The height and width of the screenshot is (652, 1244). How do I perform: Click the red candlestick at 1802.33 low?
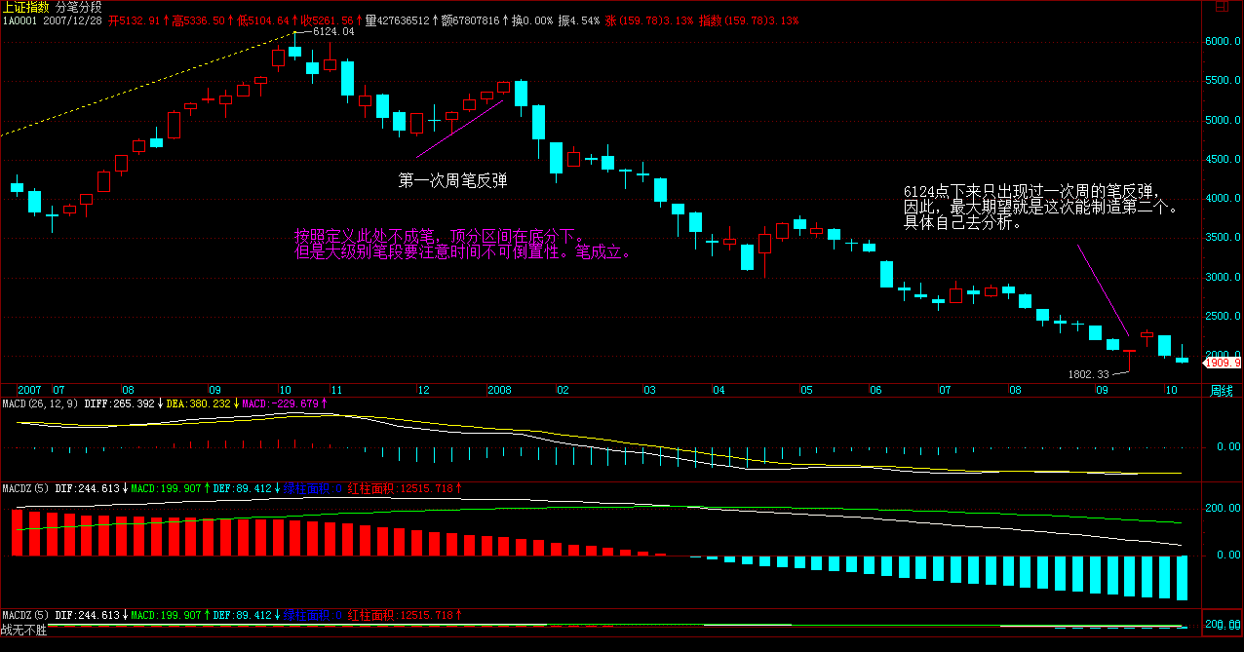point(1129,359)
